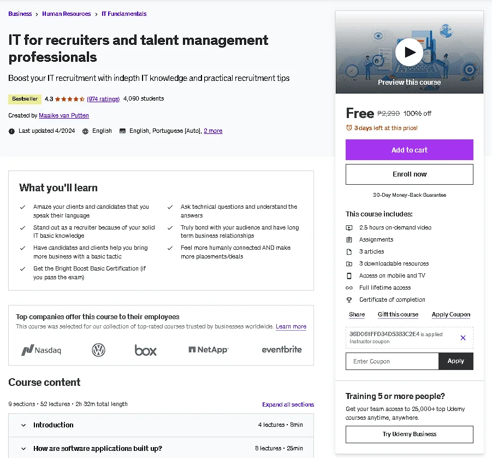Screen dimensions: 492x458
Task: Click the '8 lectures • 25min' text
Action: 279,448
